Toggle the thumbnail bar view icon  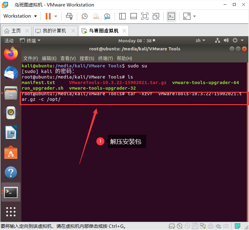(133, 16)
